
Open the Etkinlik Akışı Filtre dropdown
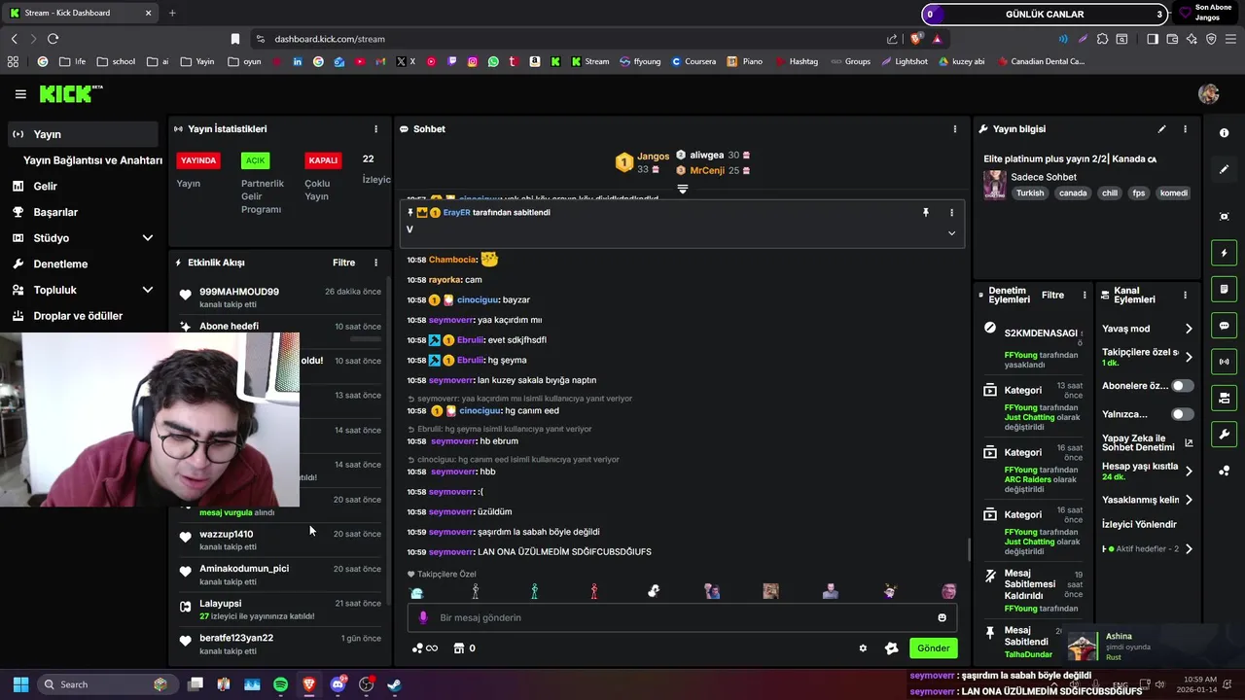click(343, 262)
